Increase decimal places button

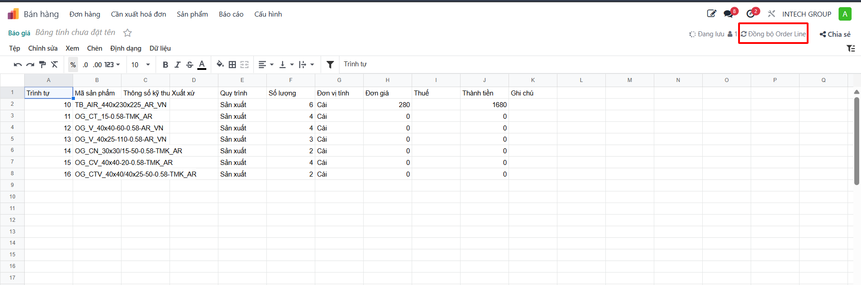(97, 65)
